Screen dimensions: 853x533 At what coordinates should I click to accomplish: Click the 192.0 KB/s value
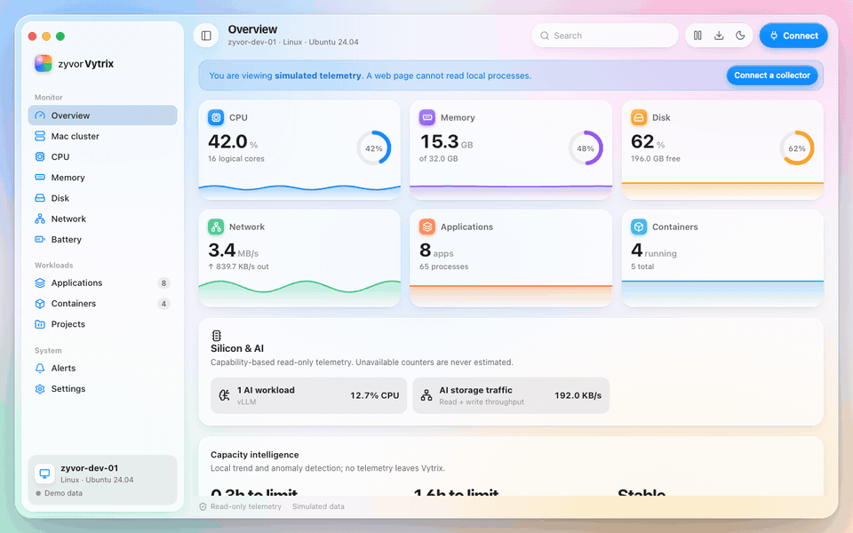(x=578, y=395)
